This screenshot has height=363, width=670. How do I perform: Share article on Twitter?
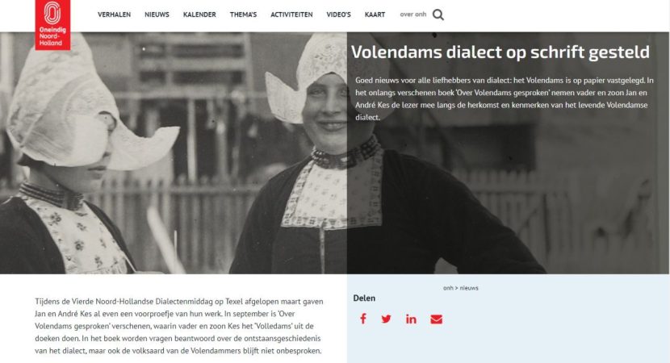(387, 319)
